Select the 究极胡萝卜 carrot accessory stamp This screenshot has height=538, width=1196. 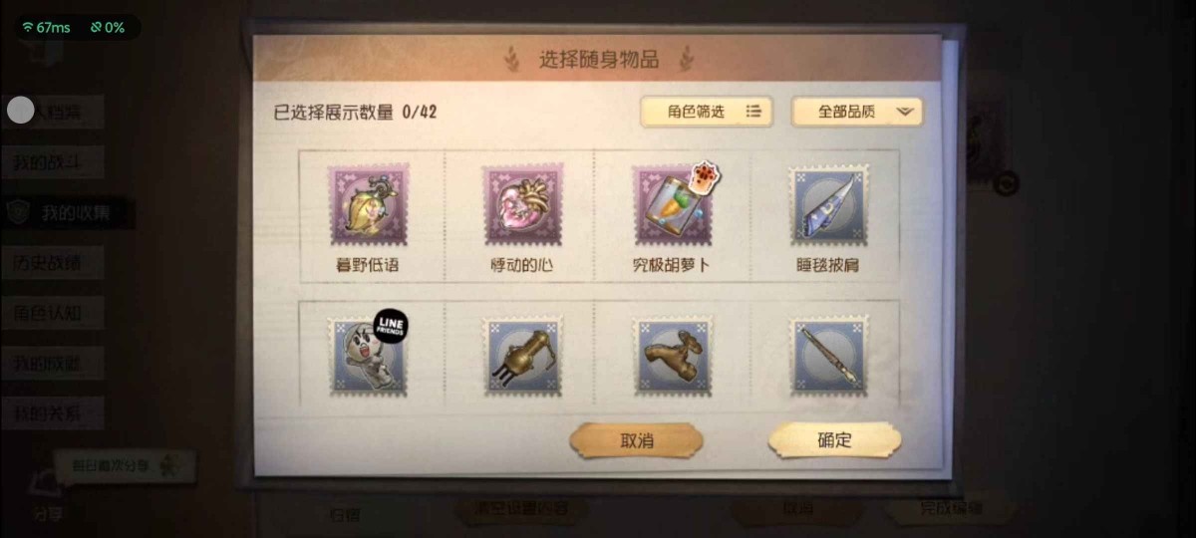(x=673, y=206)
